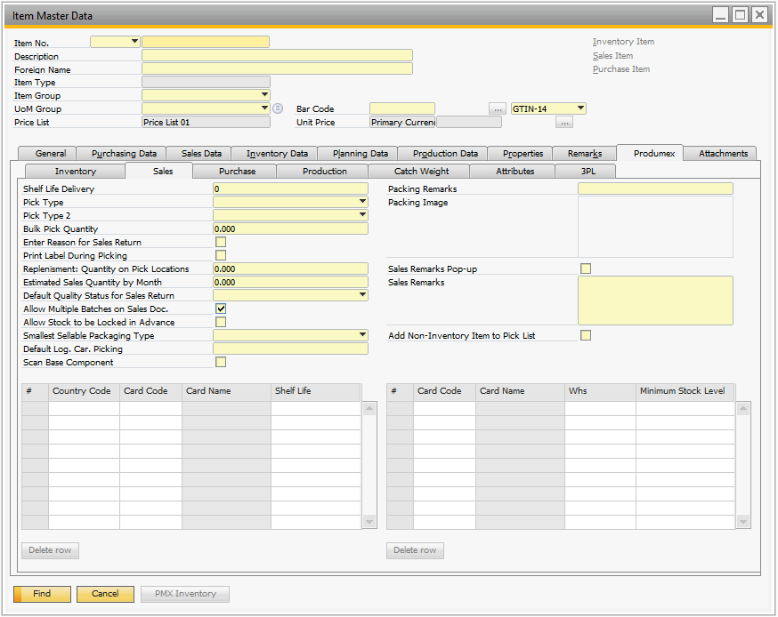Maximize the Item Master Data window

tap(740, 15)
